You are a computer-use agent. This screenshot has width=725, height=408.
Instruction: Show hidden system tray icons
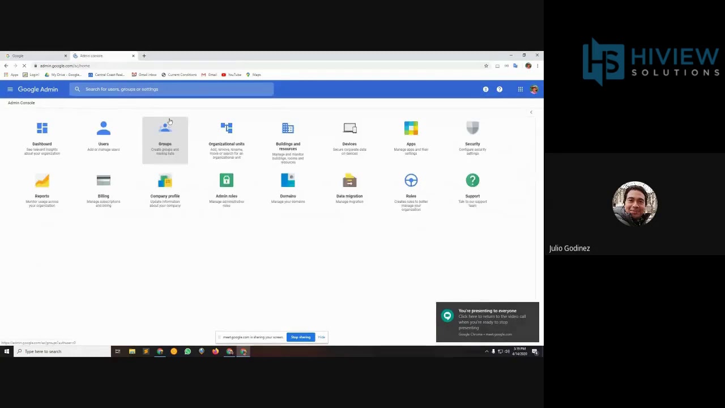click(x=486, y=351)
